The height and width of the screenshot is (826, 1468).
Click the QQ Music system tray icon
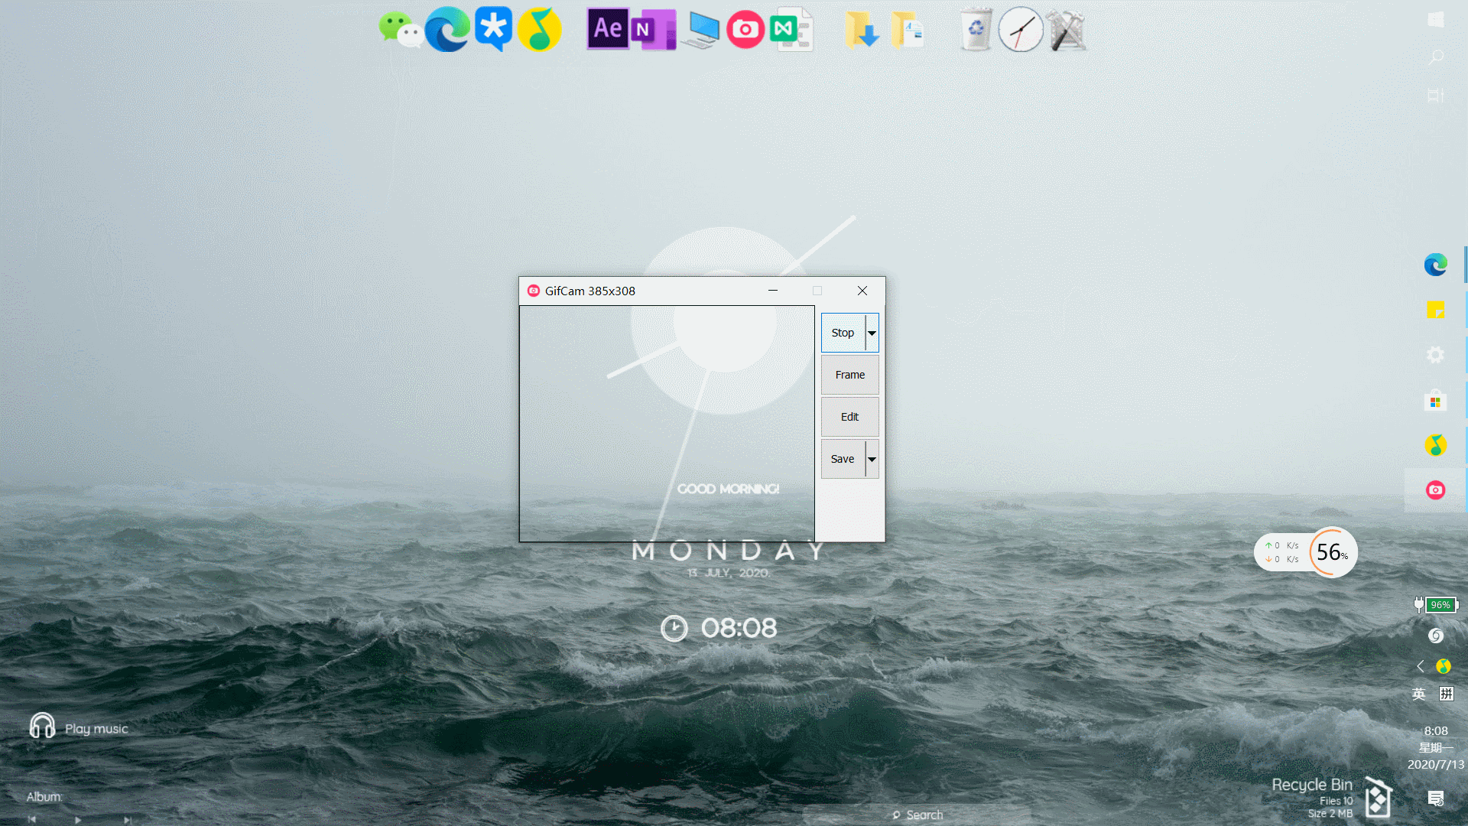[1444, 666]
